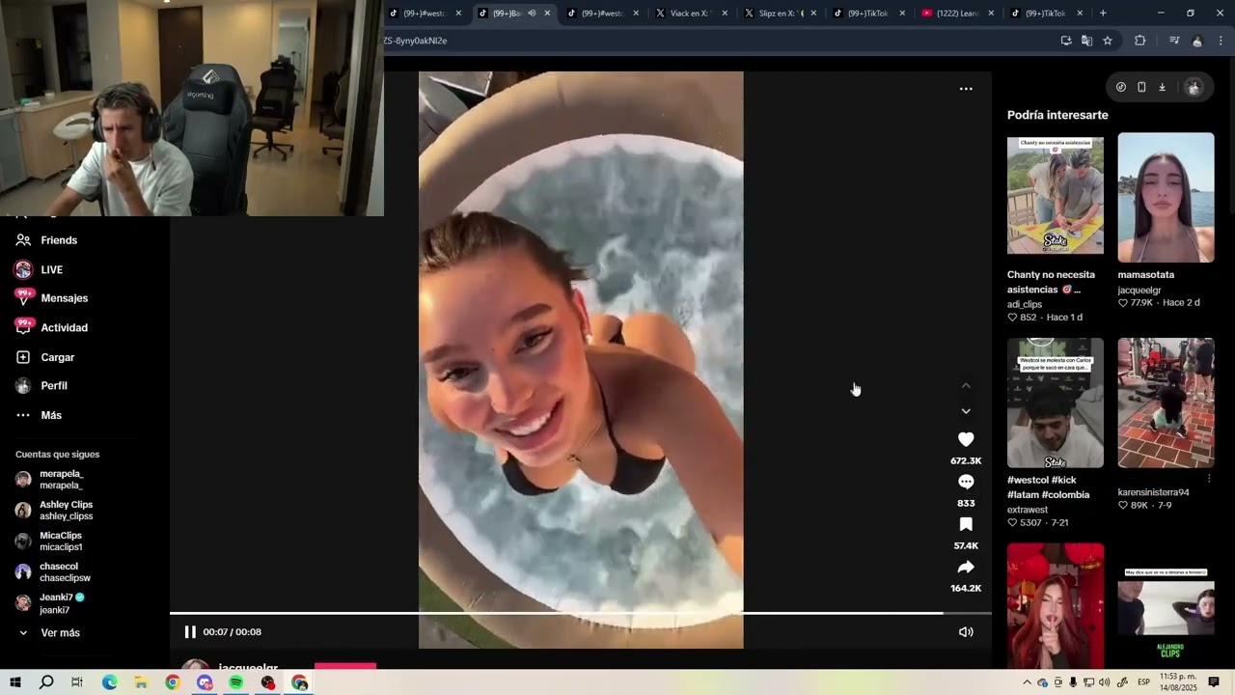1235x695 pixels.
Task: Go to the next video with down chevron
Action: coord(966,411)
